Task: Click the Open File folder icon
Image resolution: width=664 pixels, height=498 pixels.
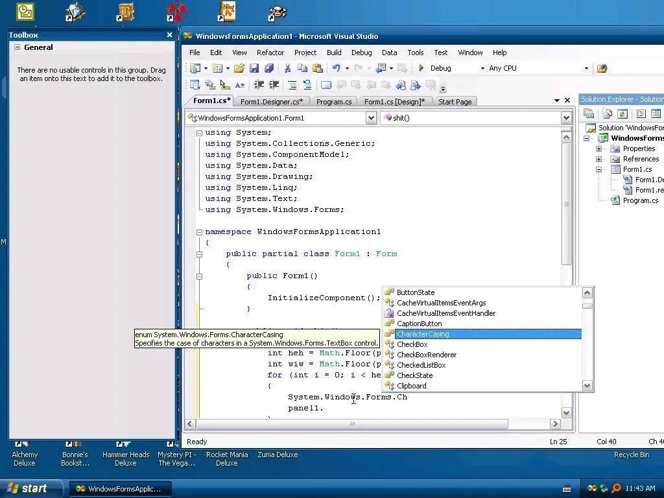Action: pyautogui.click(x=239, y=68)
